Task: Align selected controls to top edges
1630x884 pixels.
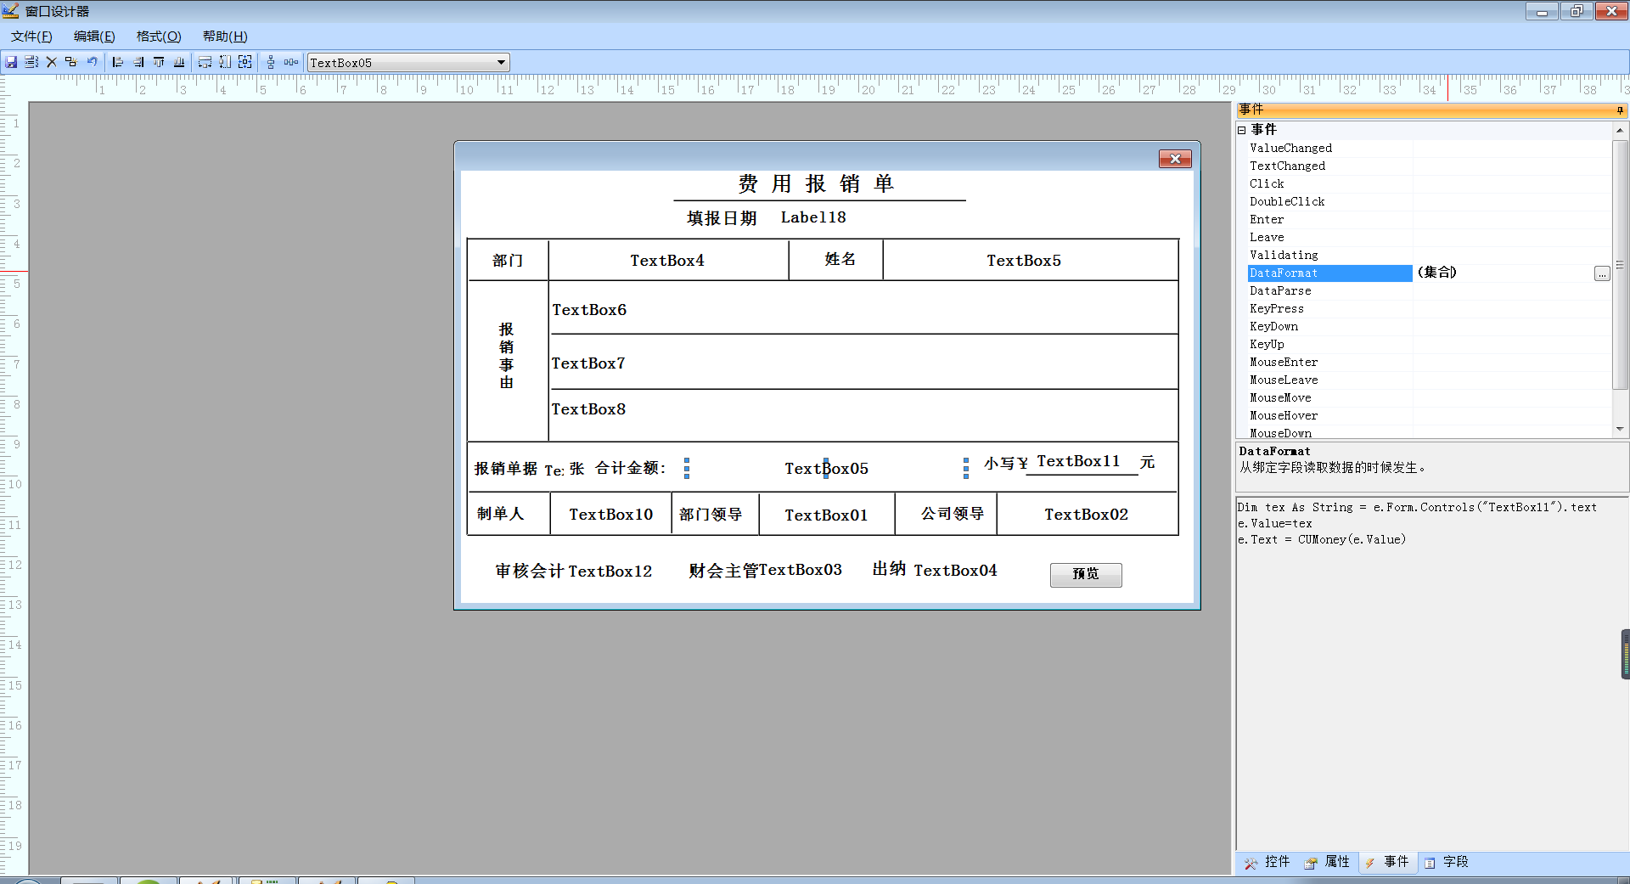Action: tap(159, 62)
